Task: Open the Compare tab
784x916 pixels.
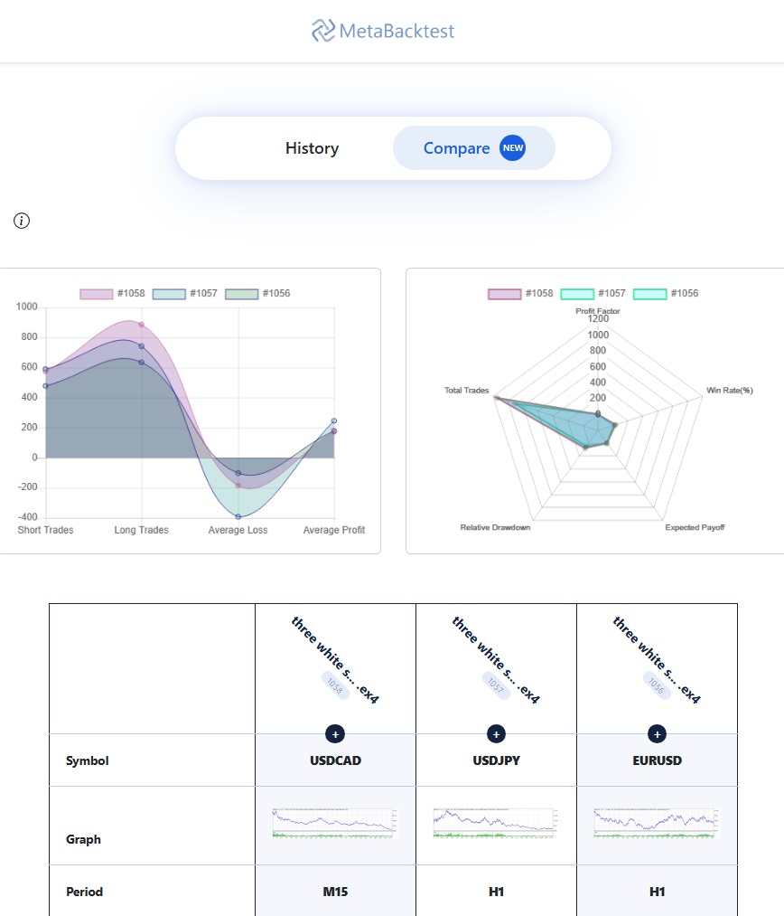Action: click(x=456, y=148)
